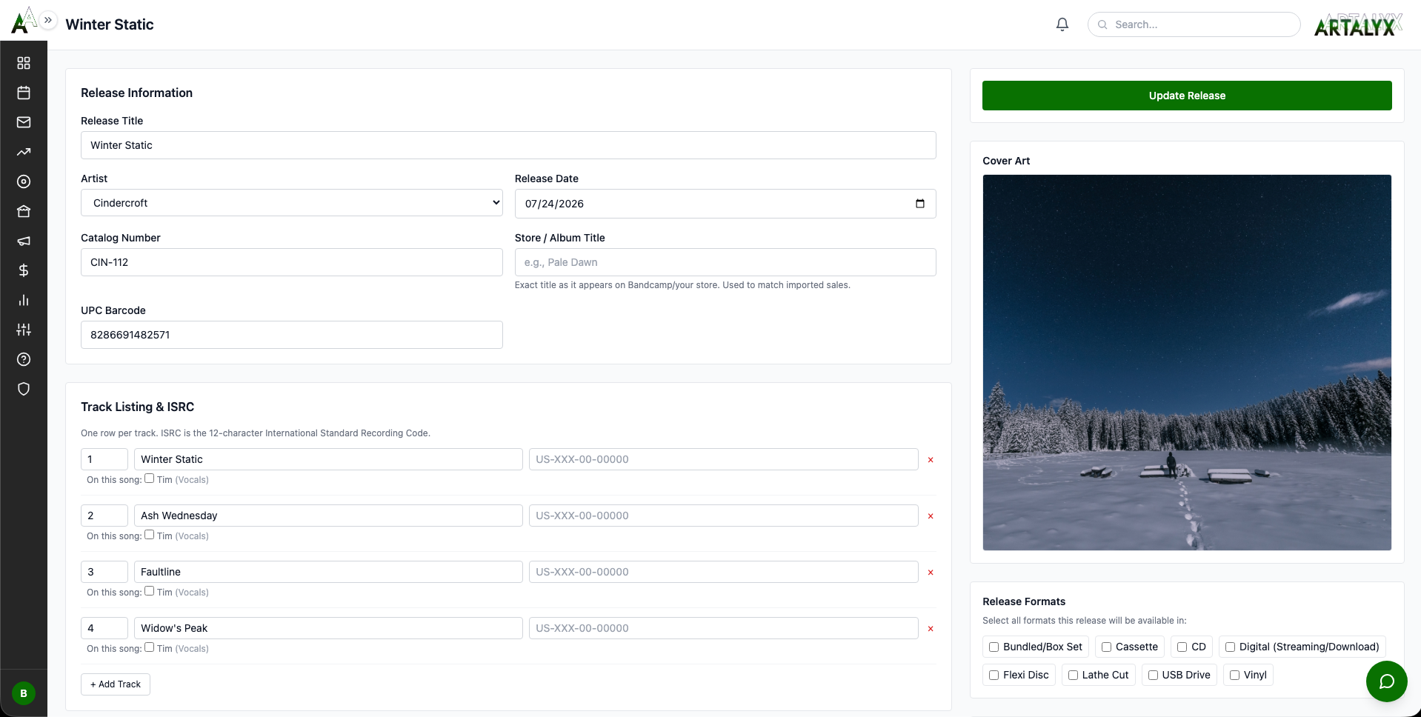Open the calendar icon in sidebar

[24, 93]
